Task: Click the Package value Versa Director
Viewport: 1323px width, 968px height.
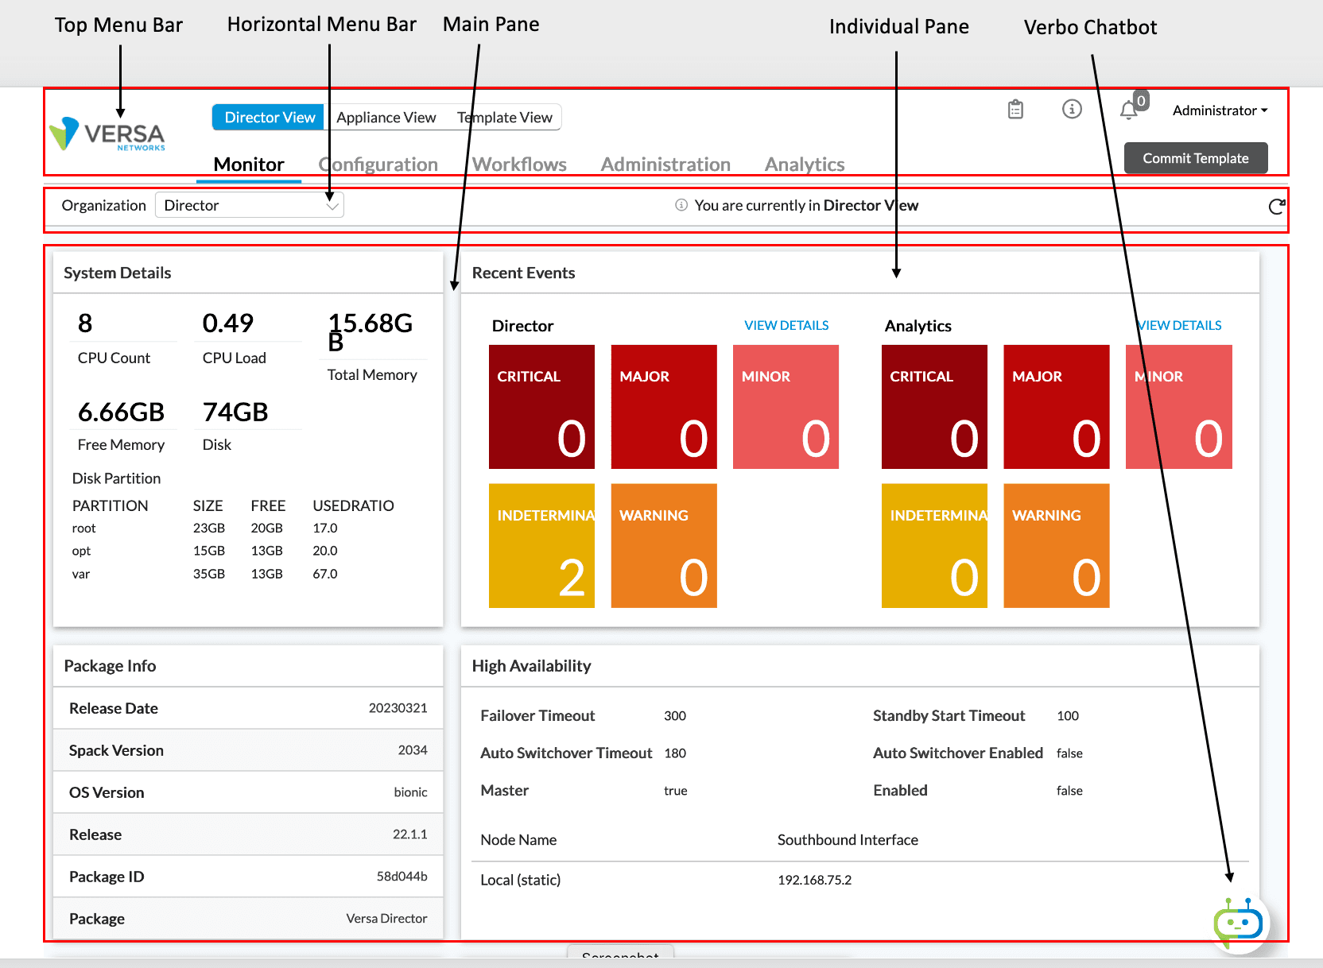Action: pos(386,919)
